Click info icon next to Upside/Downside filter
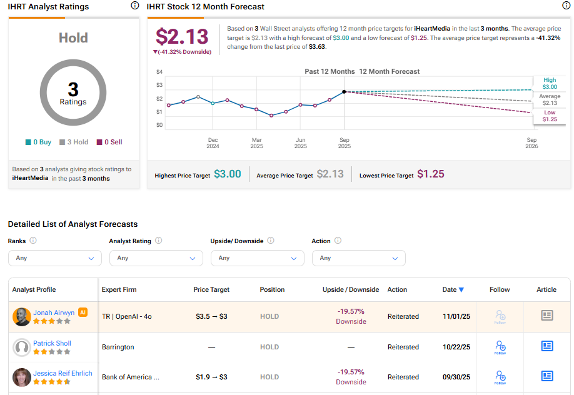 pyautogui.click(x=270, y=241)
